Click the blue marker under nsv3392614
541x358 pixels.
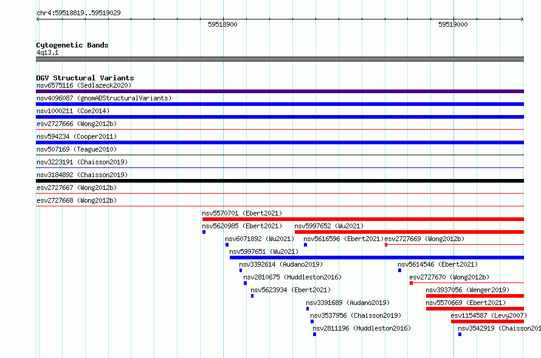click(241, 270)
